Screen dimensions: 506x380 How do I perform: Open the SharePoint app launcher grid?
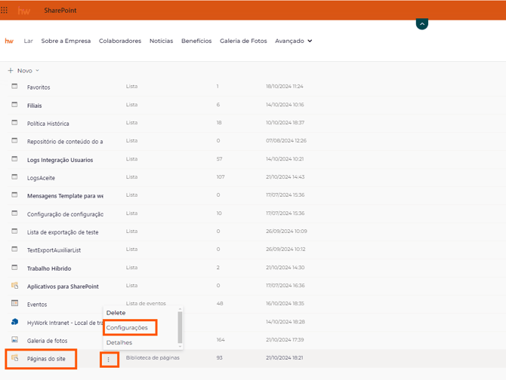click(x=5, y=11)
